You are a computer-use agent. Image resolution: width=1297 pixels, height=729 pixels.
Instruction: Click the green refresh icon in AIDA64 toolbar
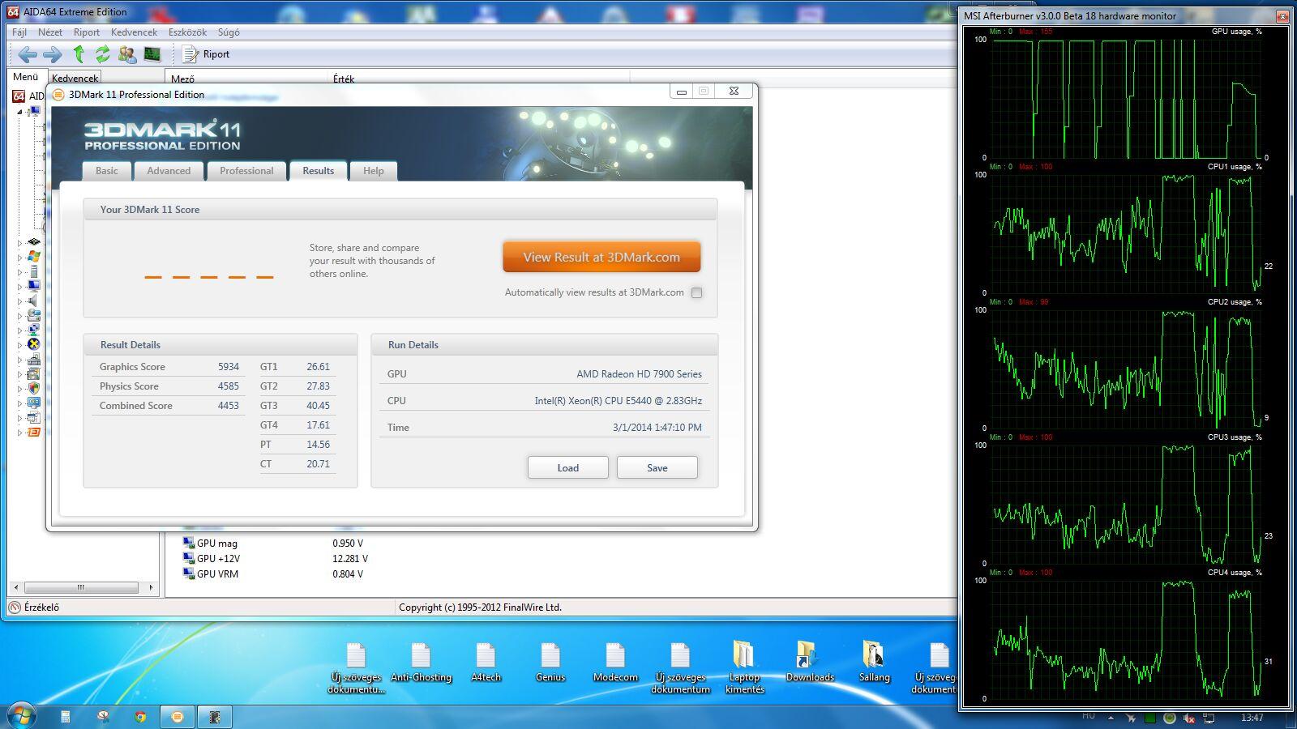coord(102,54)
